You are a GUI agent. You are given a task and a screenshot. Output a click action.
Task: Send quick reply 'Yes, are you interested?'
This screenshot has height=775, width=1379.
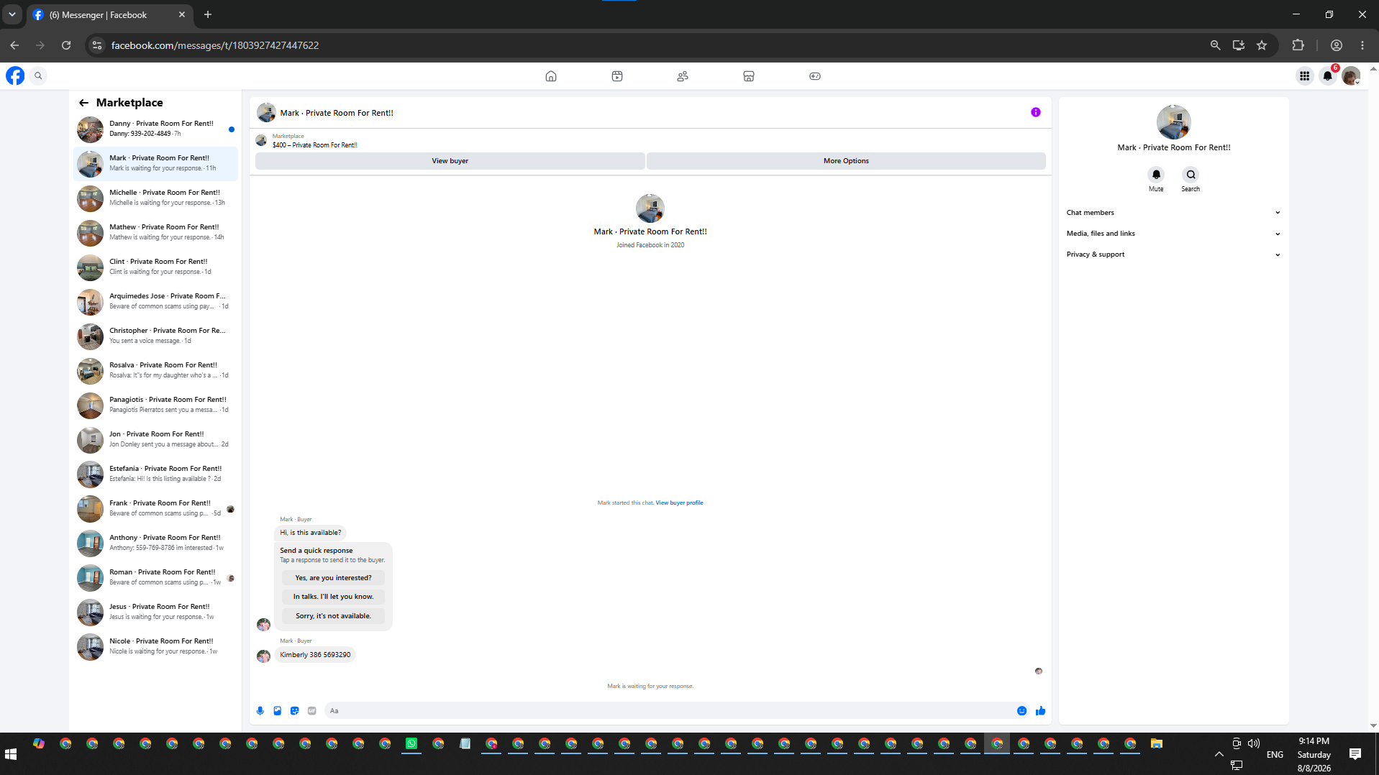pos(333,578)
